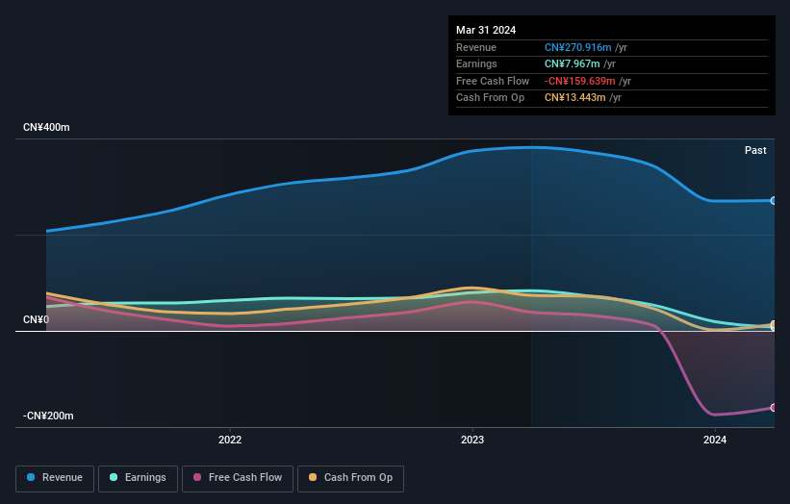This screenshot has width=790, height=504.
Task: Toggle the Cash From Op legend button
Action: coord(350,478)
